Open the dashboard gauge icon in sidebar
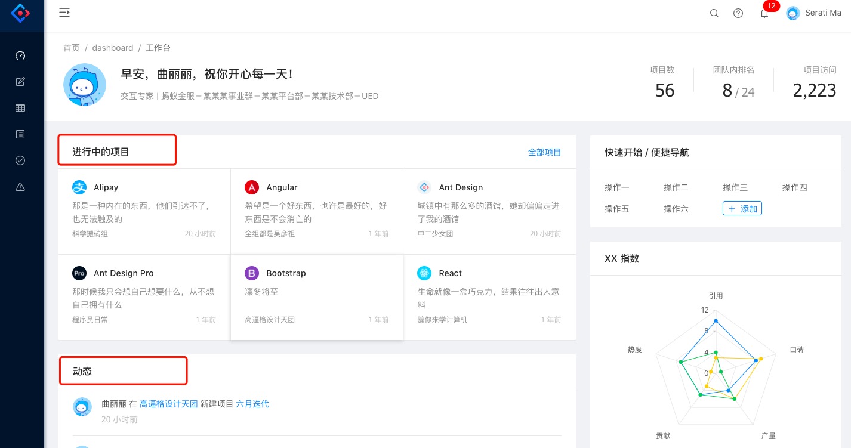851x448 pixels. point(20,55)
